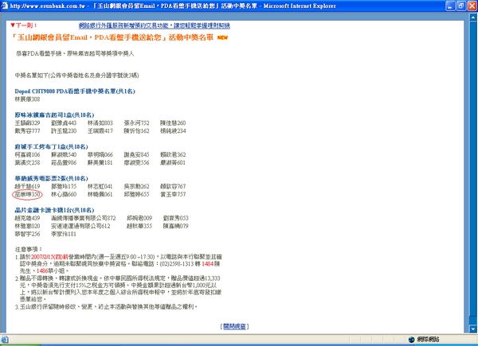
Task: Click the winner entry ending in 986
Action: [64, 162]
